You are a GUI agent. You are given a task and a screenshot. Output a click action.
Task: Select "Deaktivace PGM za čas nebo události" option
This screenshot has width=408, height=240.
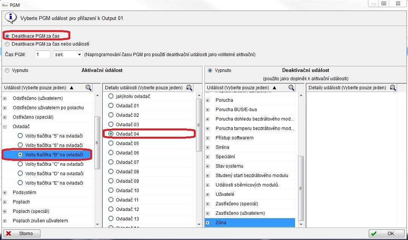8,44
